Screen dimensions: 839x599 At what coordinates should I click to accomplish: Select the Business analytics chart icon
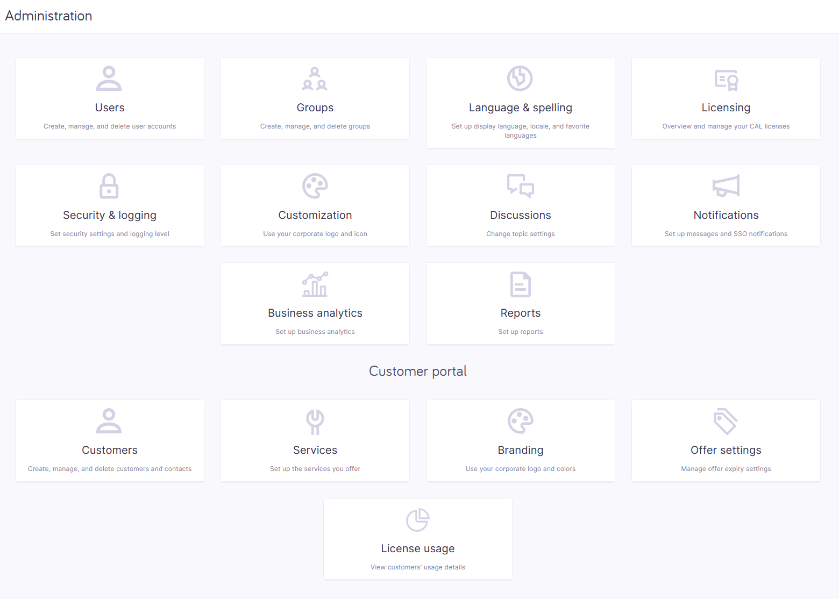(315, 284)
